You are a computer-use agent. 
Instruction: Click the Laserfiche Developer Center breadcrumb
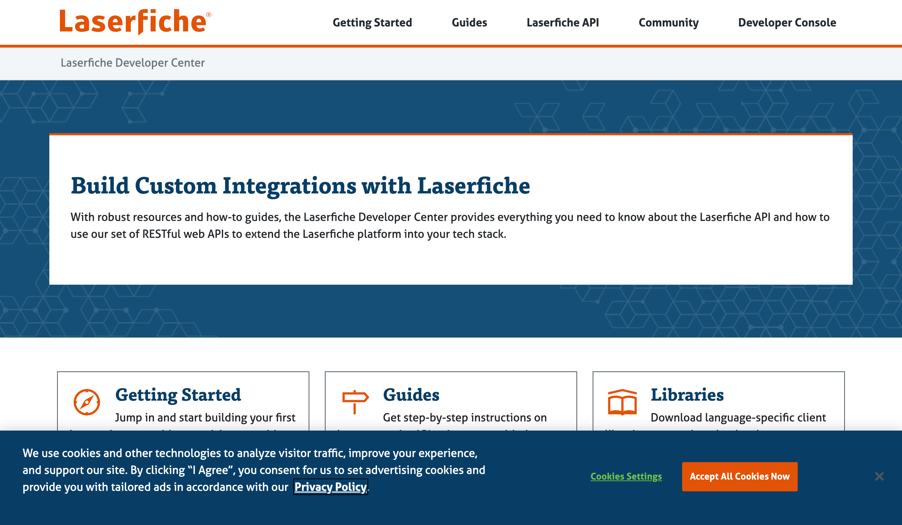[x=132, y=63]
